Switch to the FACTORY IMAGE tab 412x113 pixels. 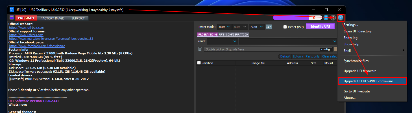[53, 18]
